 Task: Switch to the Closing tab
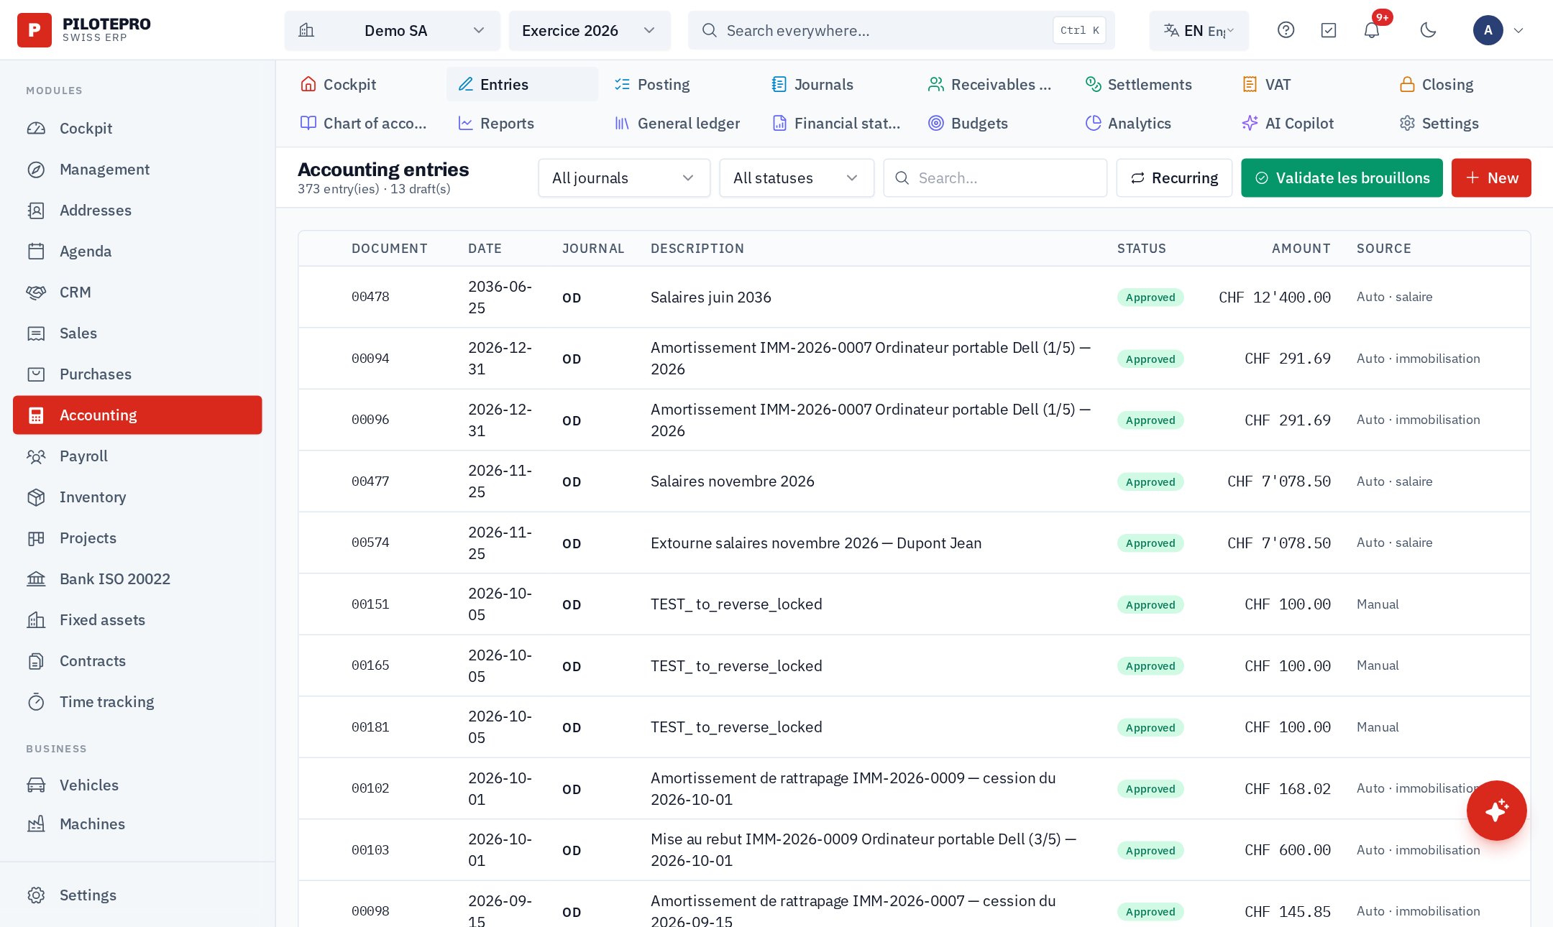[x=1464, y=84]
